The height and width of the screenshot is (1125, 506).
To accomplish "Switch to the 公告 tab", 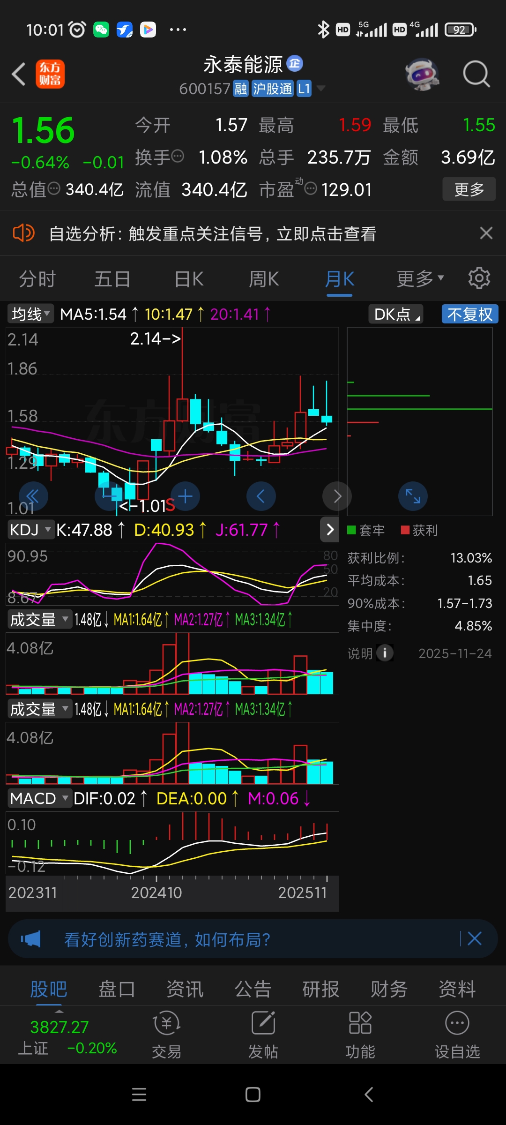I will (x=253, y=989).
